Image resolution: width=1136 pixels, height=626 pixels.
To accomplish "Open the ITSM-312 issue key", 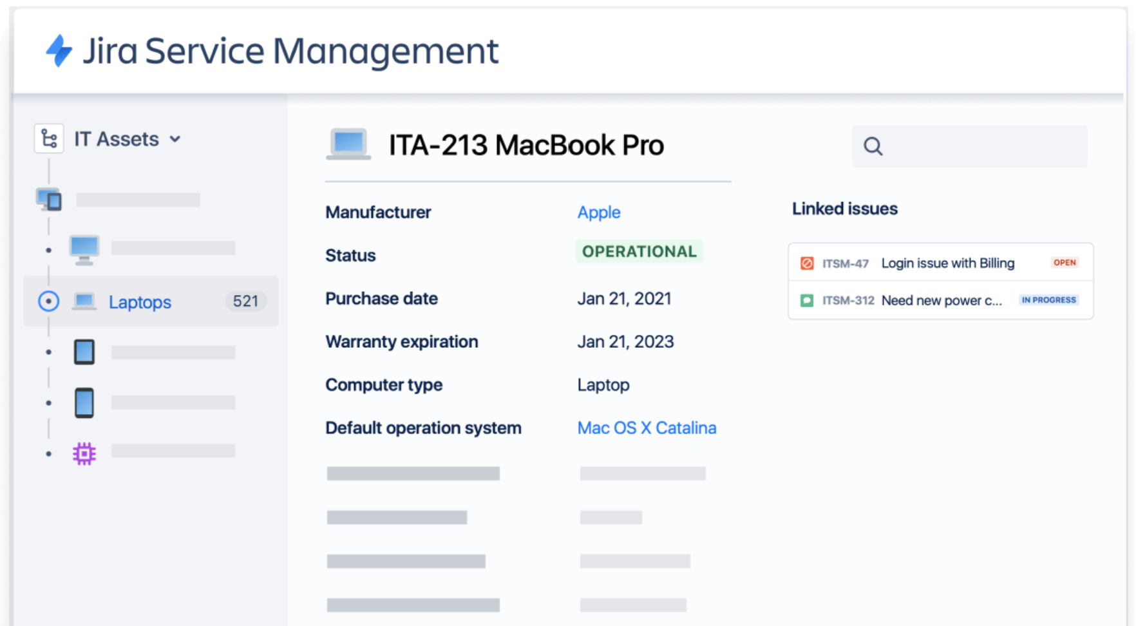I will (x=848, y=301).
